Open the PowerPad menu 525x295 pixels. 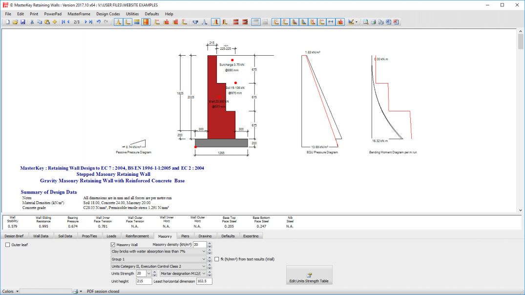[x=53, y=14]
